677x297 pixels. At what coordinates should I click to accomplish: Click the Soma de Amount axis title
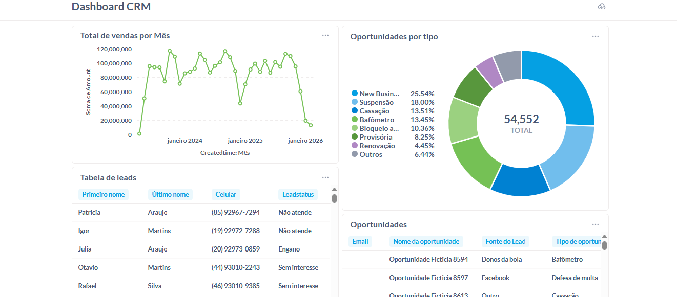88,92
